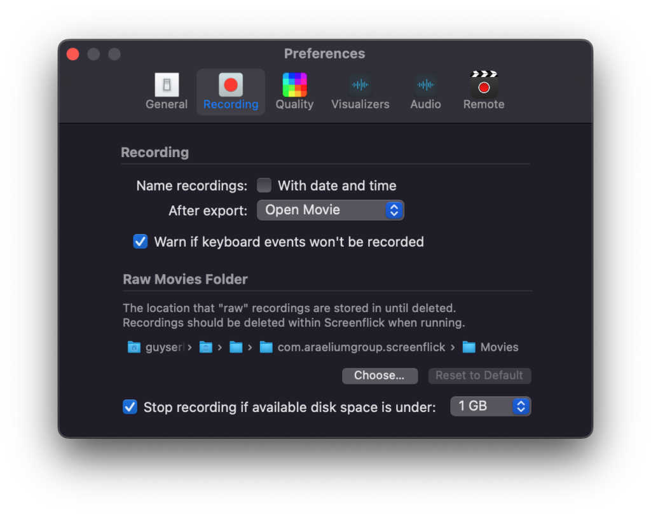This screenshot has width=651, height=515.
Task: Toggle Stop recording if disk space is under
Action: [130, 407]
